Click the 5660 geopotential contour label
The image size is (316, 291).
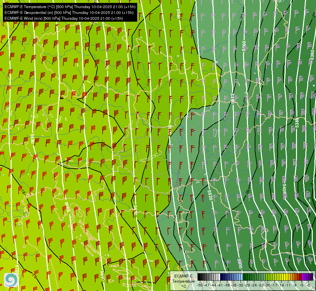pos(67,207)
